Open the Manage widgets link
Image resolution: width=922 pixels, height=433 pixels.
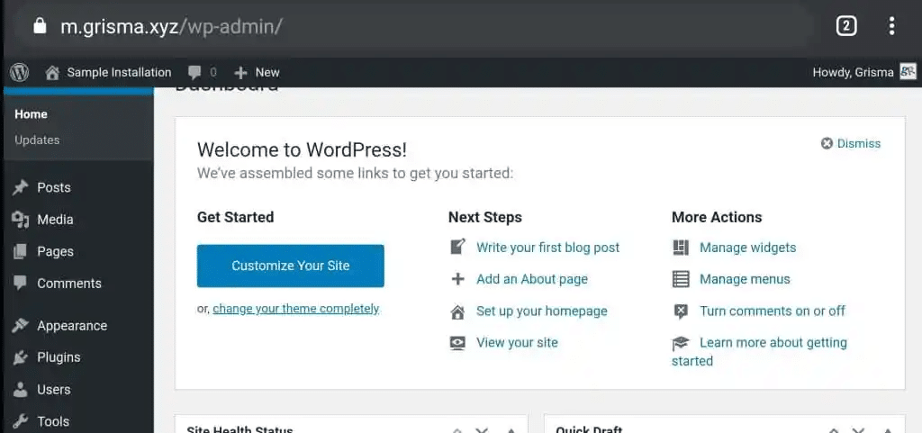tap(748, 248)
